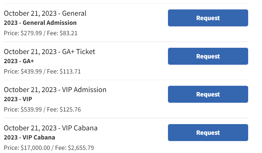This screenshot has height=153, width=262.
Task: Click the $17,000.00 price text
Action: coord(35,148)
